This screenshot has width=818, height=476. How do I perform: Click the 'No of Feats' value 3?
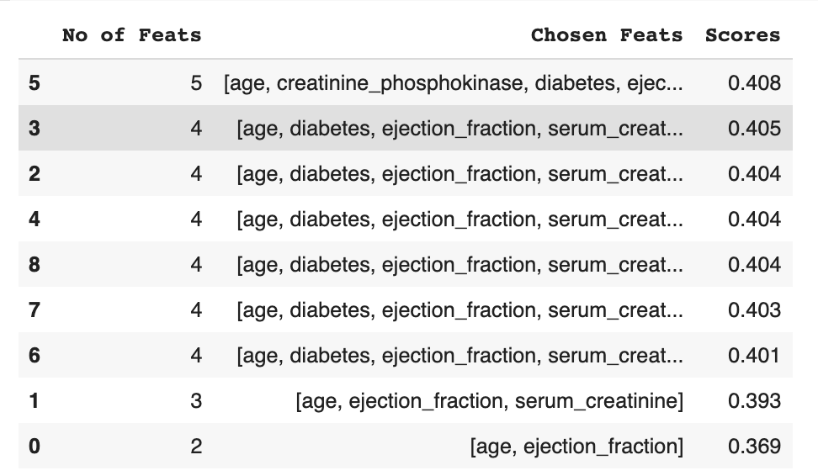195,401
